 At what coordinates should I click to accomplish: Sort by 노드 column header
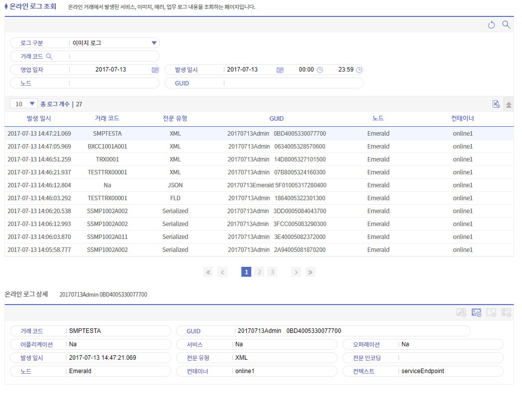pyautogui.click(x=378, y=118)
